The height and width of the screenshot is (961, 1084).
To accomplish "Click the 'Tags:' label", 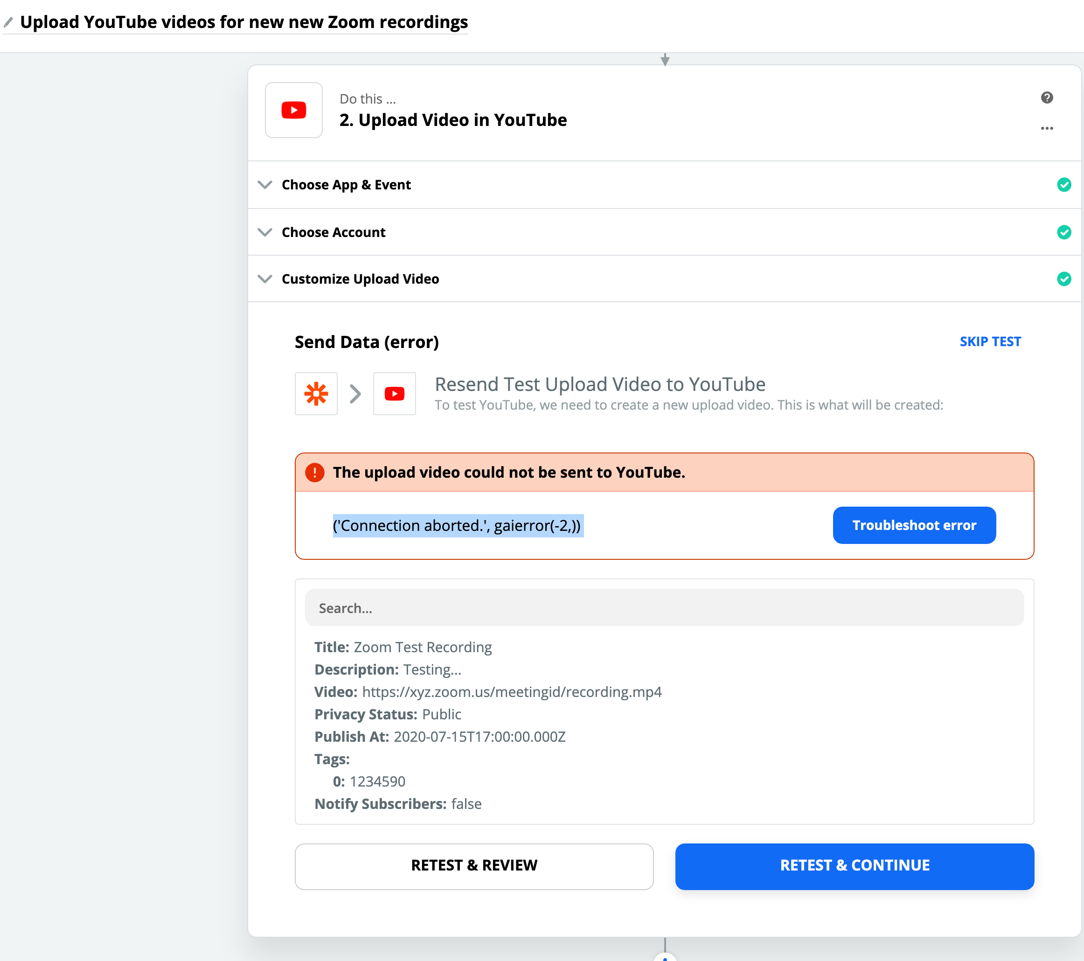I will coord(332,759).
